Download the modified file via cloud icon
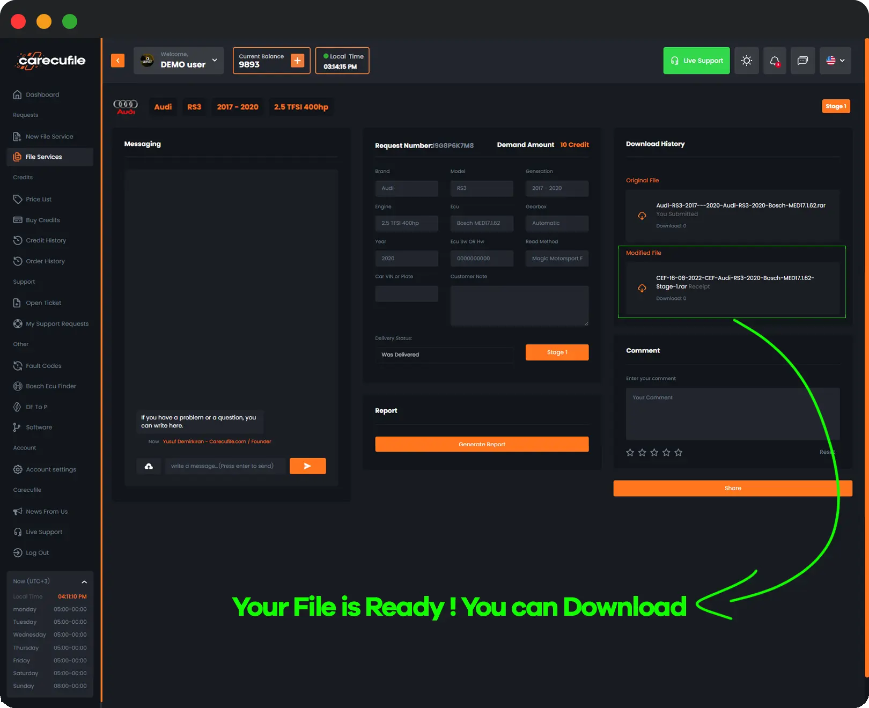Screen dimensions: 869x708 642,288
